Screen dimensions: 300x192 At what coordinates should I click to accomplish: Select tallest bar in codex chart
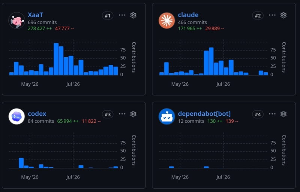[21, 163]
